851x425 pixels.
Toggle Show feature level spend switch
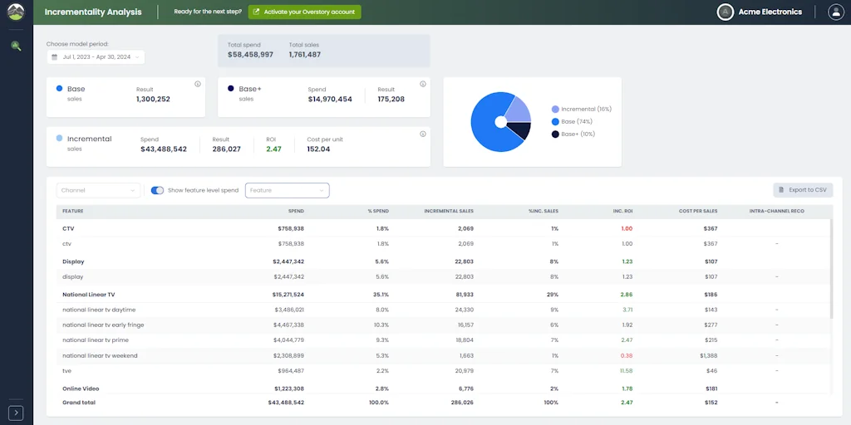click(157, 190)
